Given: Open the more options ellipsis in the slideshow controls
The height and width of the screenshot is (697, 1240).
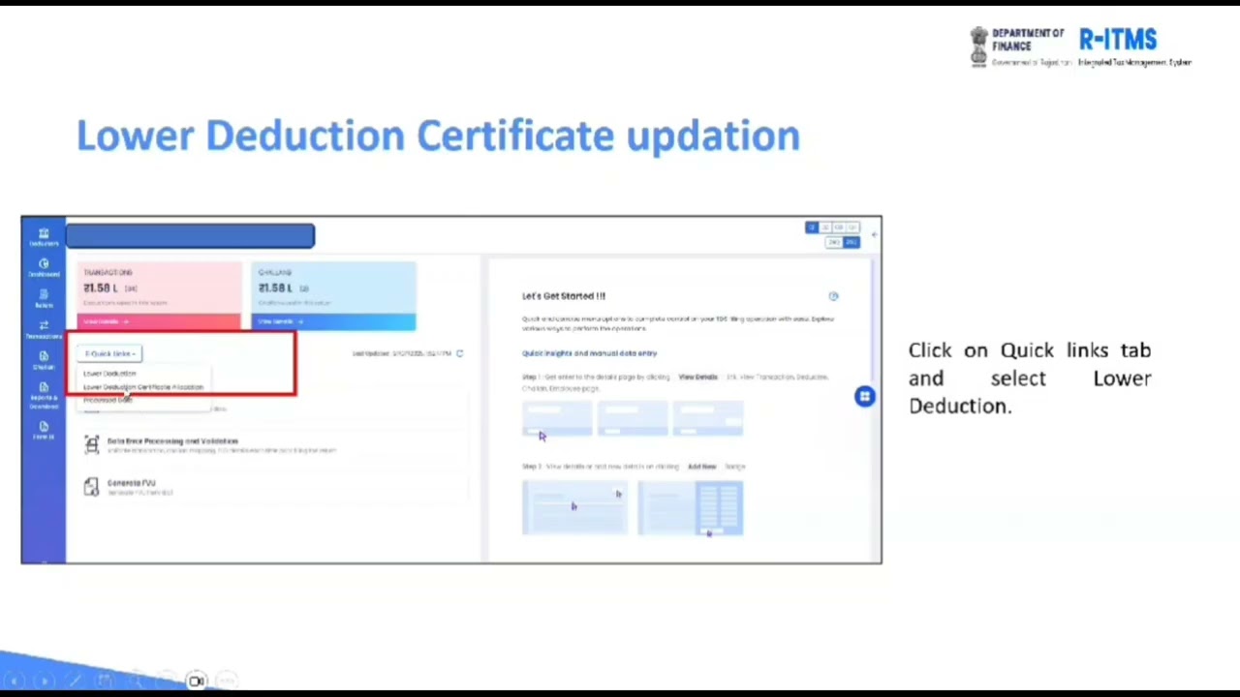Looking at the screenshot, I should pos(227,682).
